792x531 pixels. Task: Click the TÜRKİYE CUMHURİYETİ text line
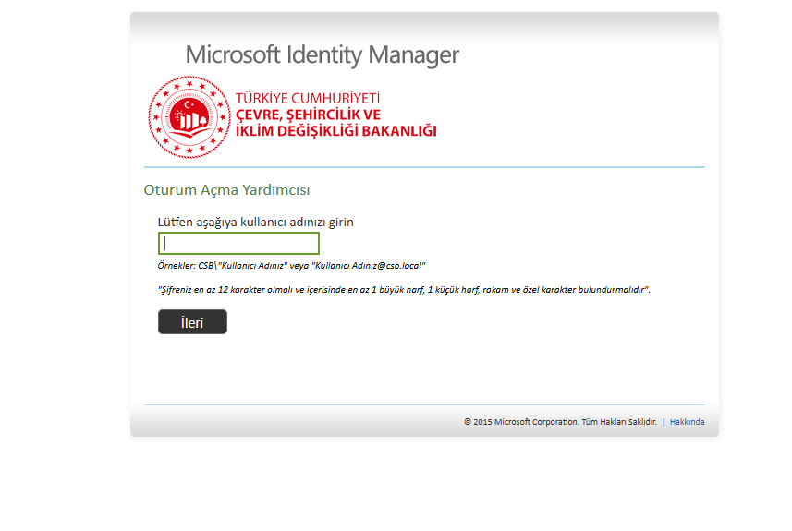tap(308, 98)
